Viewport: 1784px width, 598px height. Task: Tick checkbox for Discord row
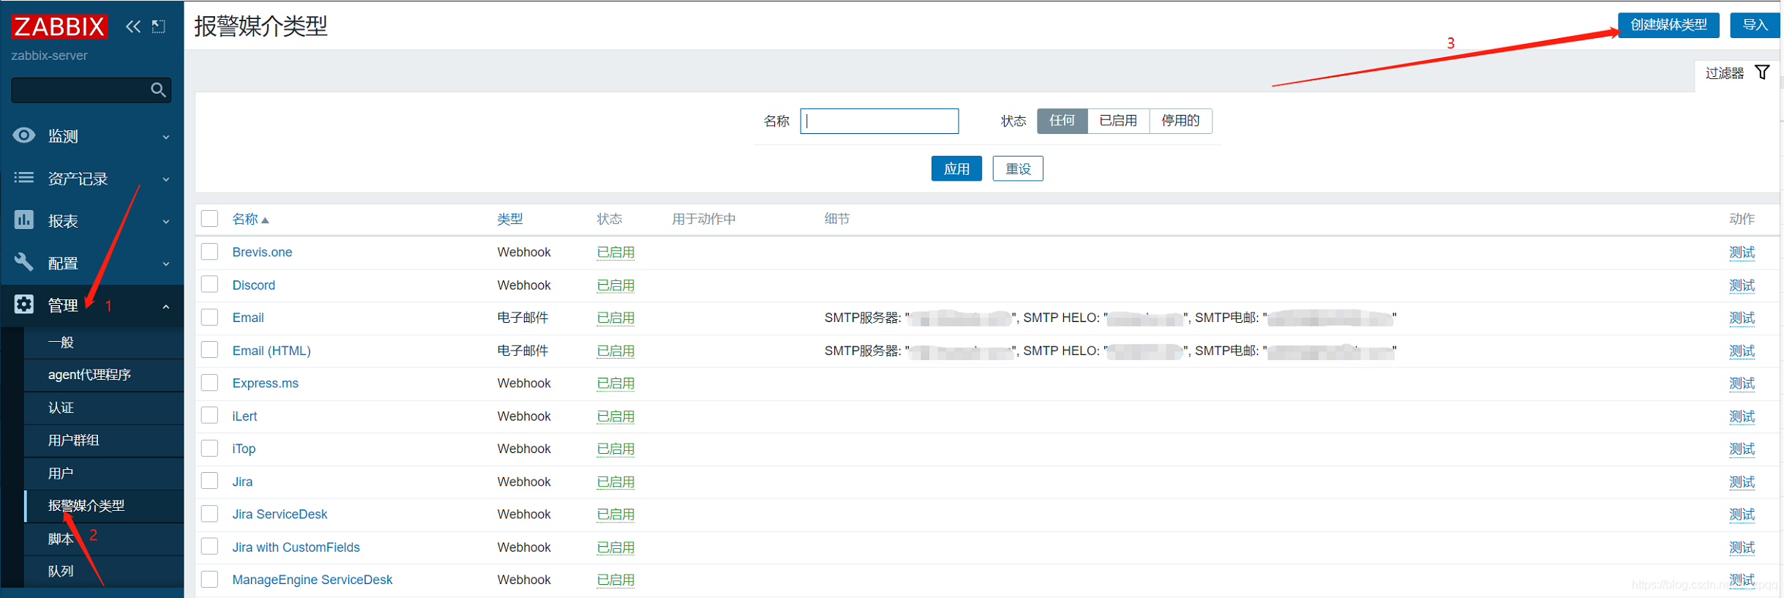coord(210,285)
